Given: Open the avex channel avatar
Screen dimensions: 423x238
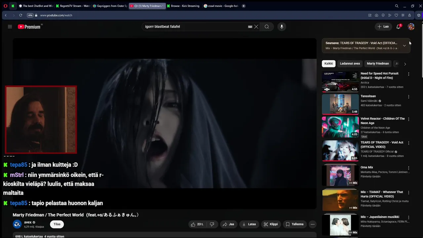Looking at the screenshot, I should [17, 224].
